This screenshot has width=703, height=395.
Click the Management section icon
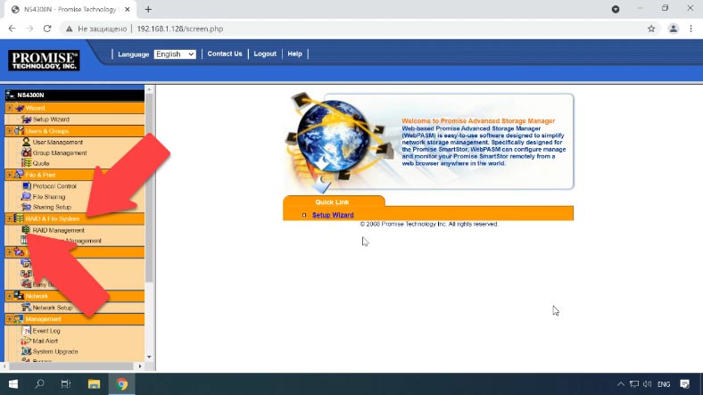(x=19, y=319)
